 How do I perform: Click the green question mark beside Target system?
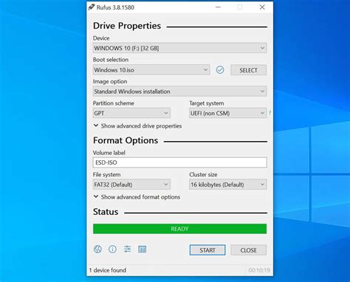coord(270,113)
